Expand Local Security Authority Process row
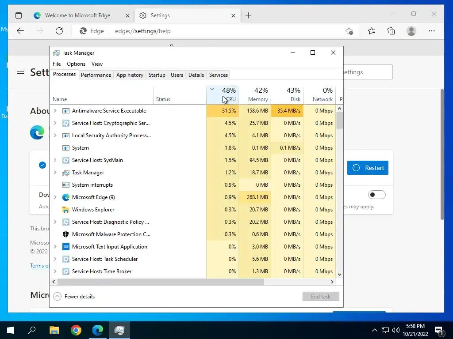453x339 pixels. (55, 136)
